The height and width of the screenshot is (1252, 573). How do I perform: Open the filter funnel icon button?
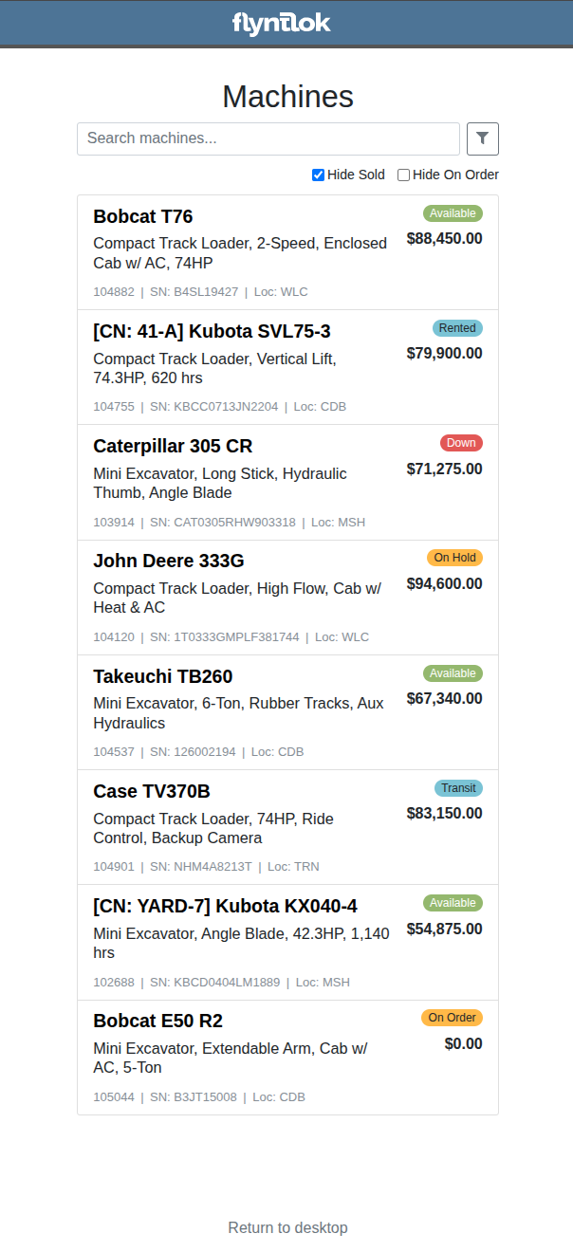pyautogui.click(x=482, y=138)
